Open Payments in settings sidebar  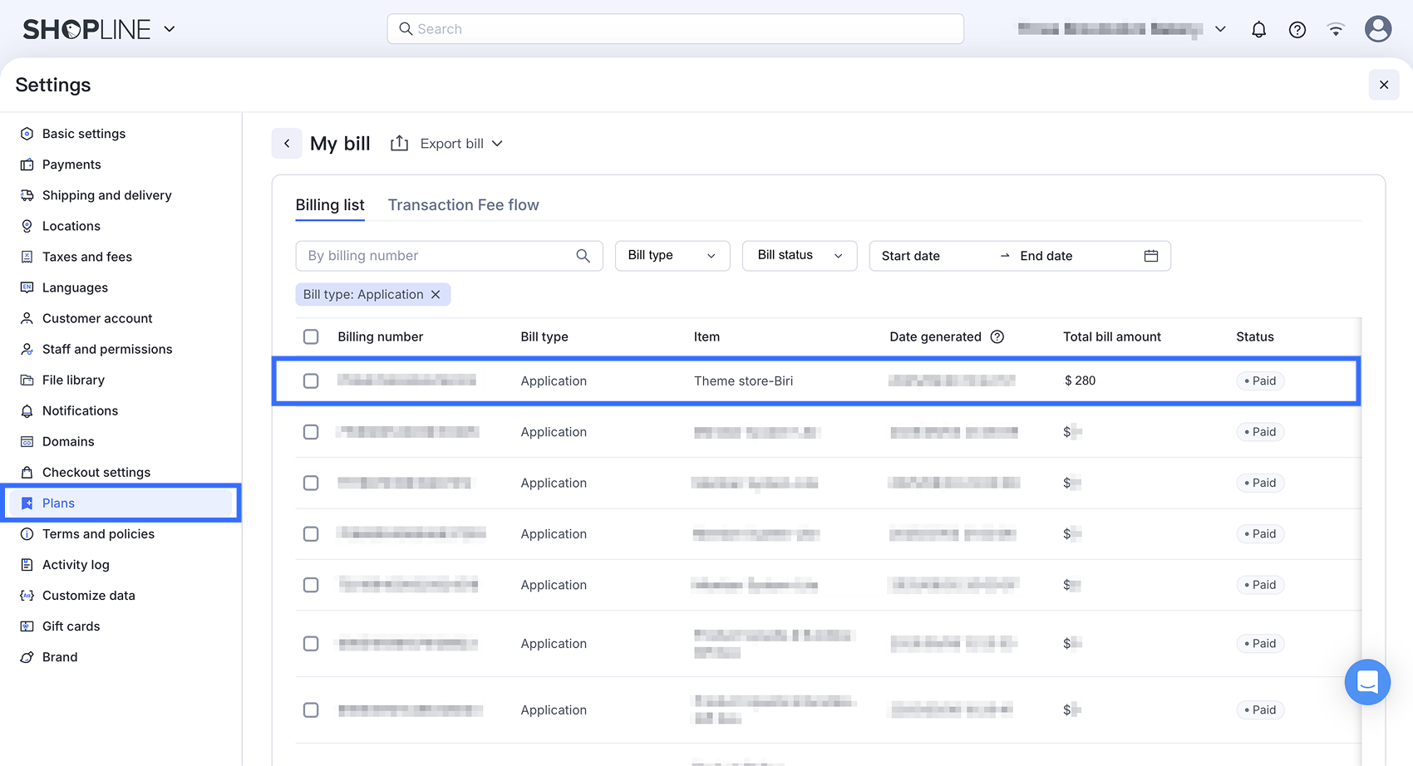pos(71,164)
